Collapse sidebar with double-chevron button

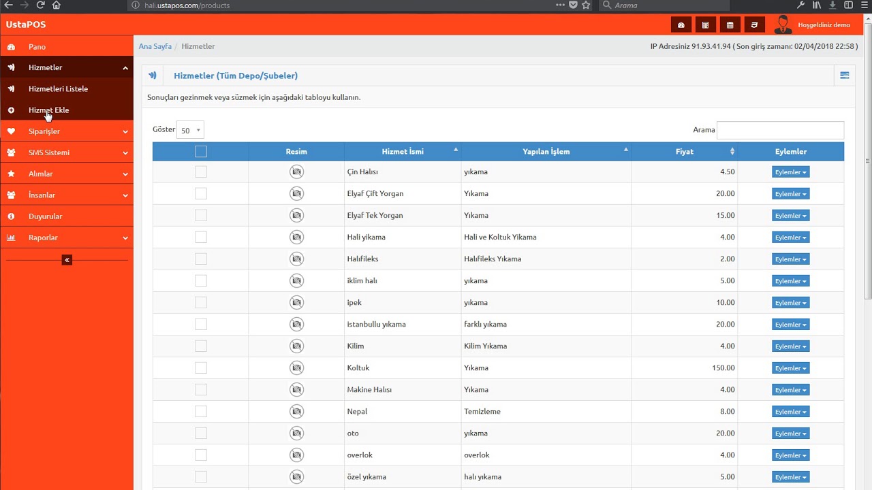pos(67,260)
